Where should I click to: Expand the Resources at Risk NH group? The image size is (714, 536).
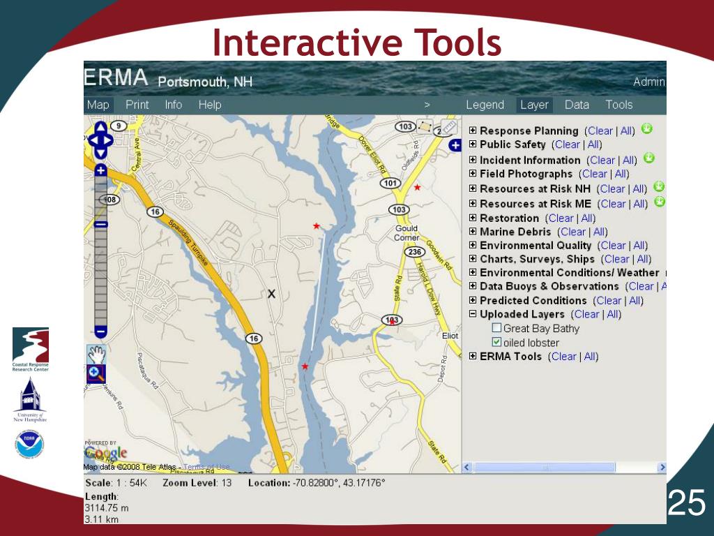tap(473, 188)
